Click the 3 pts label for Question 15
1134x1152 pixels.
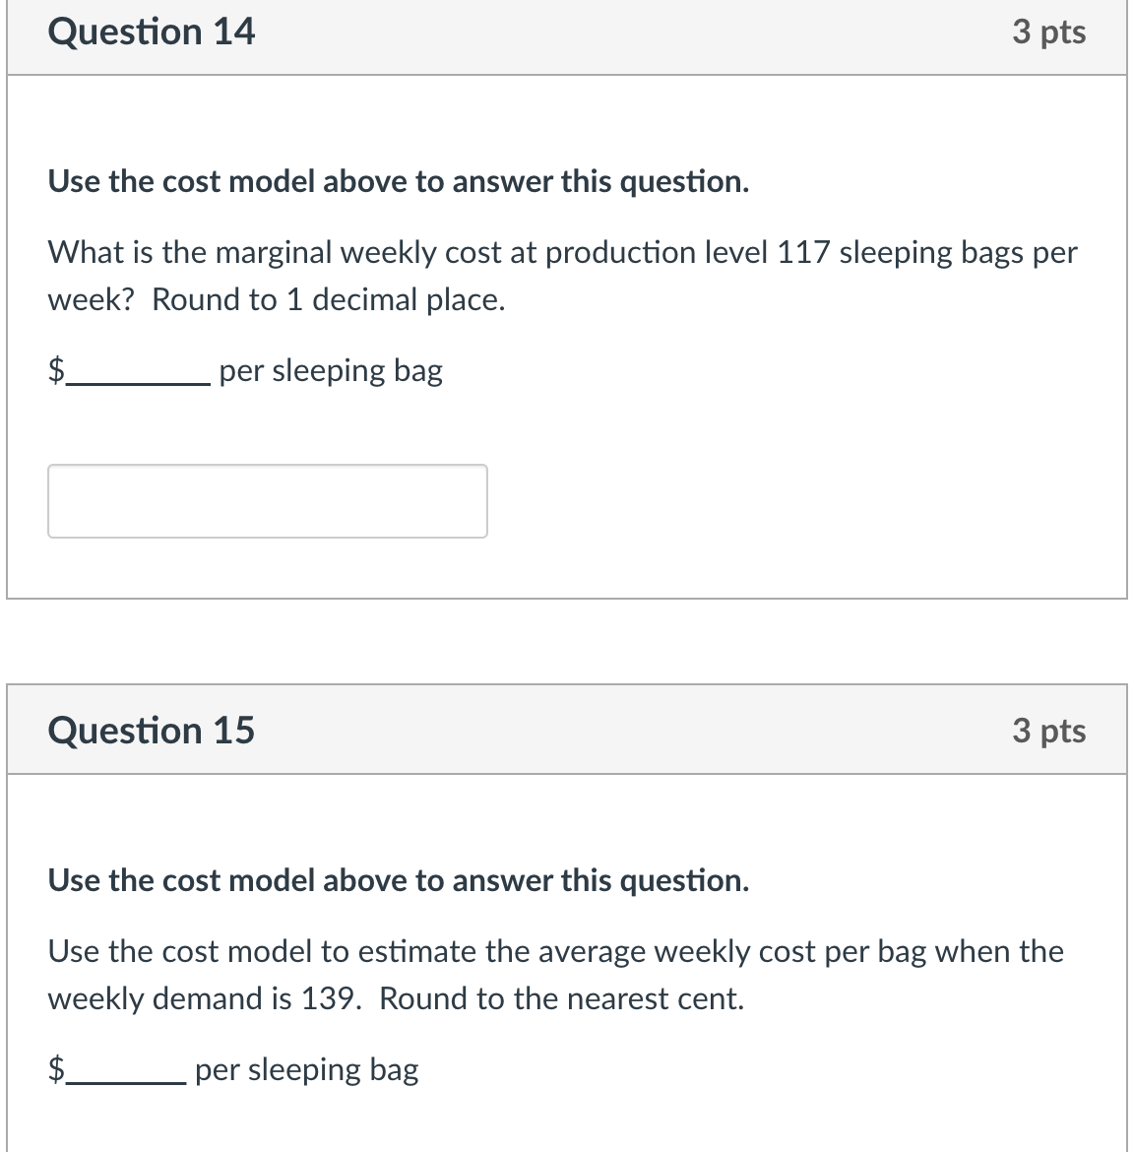[x=1048, y=730]
